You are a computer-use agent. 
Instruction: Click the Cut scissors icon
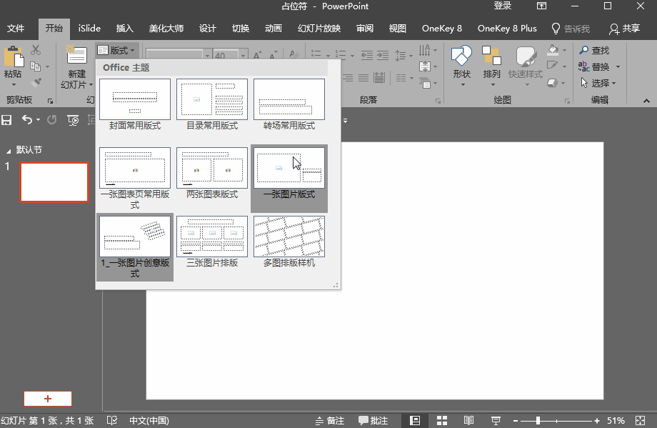coord(36,50)
